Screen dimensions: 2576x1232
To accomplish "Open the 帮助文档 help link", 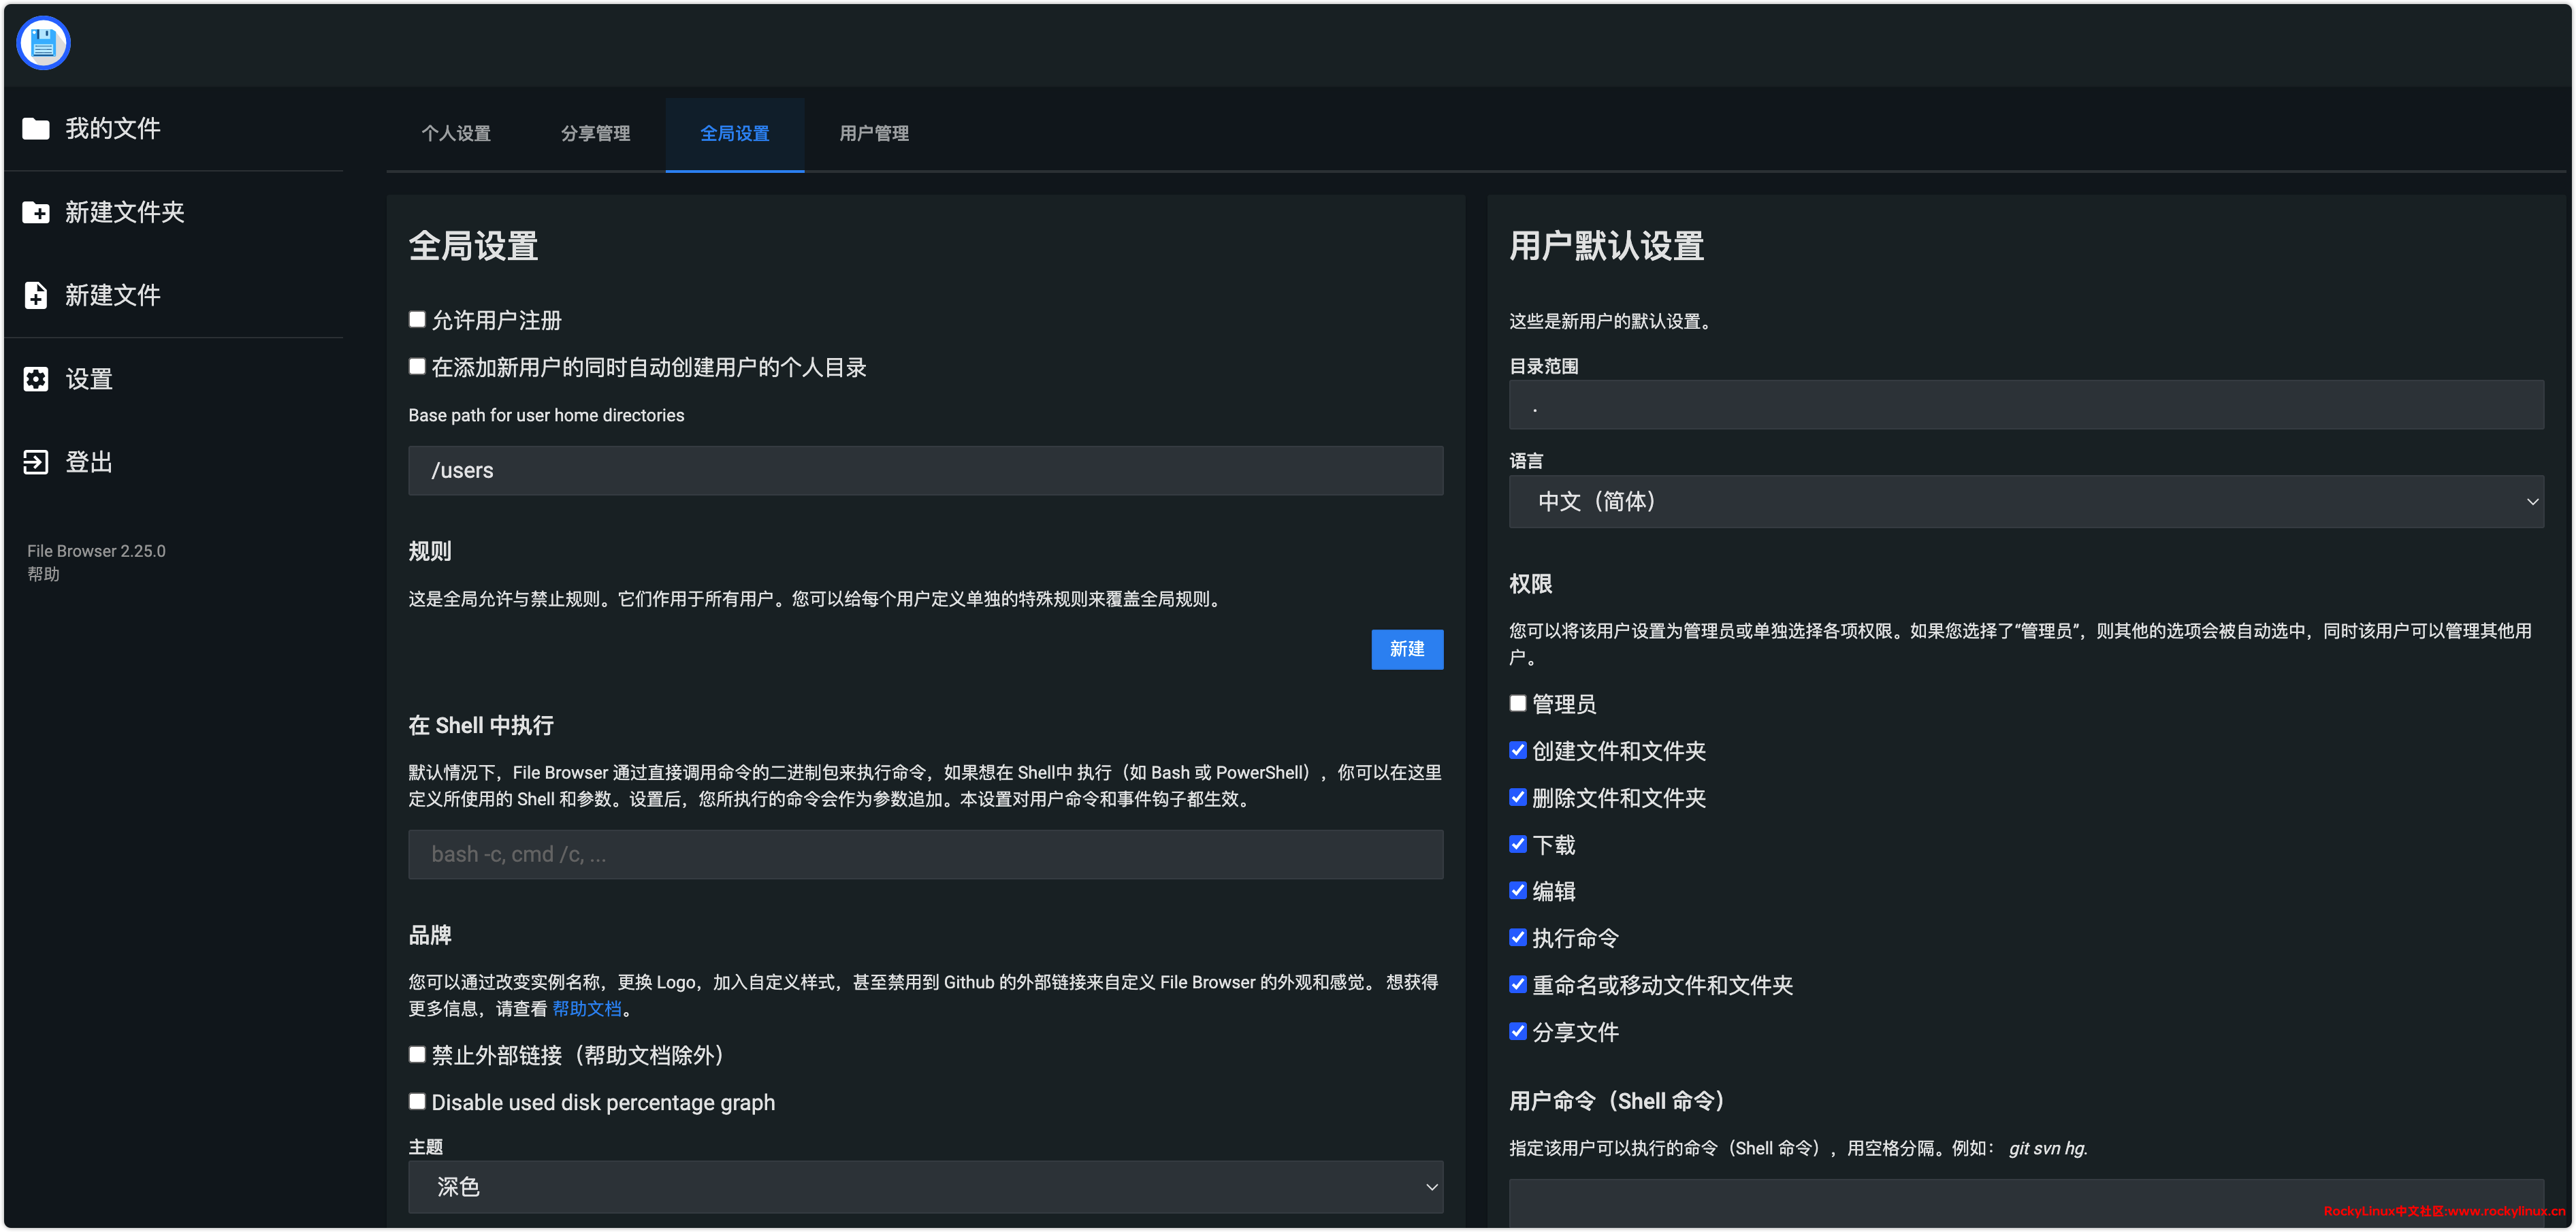I will click(x=587, y=1009).
